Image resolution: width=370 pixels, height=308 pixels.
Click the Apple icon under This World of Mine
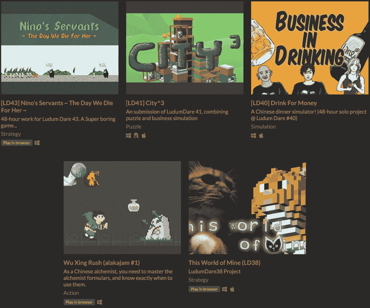tap(232, 289)
